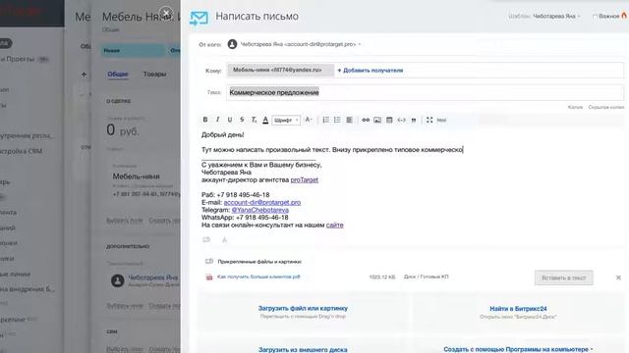This screenshot has width=629, height=353.
Task: Insert code block via the angle-brackets icon
Action: click(402, 120)
